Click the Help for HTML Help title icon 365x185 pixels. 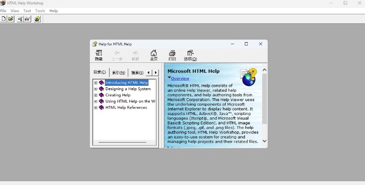tap(95, 44)
